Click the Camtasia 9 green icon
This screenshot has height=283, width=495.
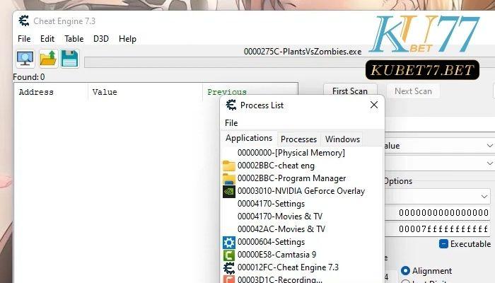coord(228,255)
